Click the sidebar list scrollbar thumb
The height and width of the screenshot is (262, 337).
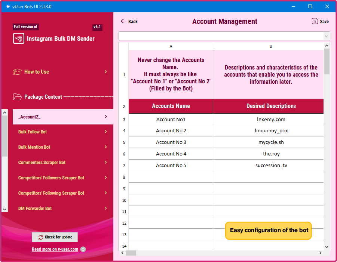(5, 136)
